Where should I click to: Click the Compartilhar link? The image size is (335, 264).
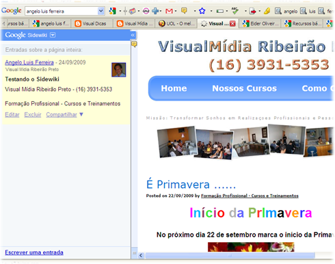click(62, 114)
